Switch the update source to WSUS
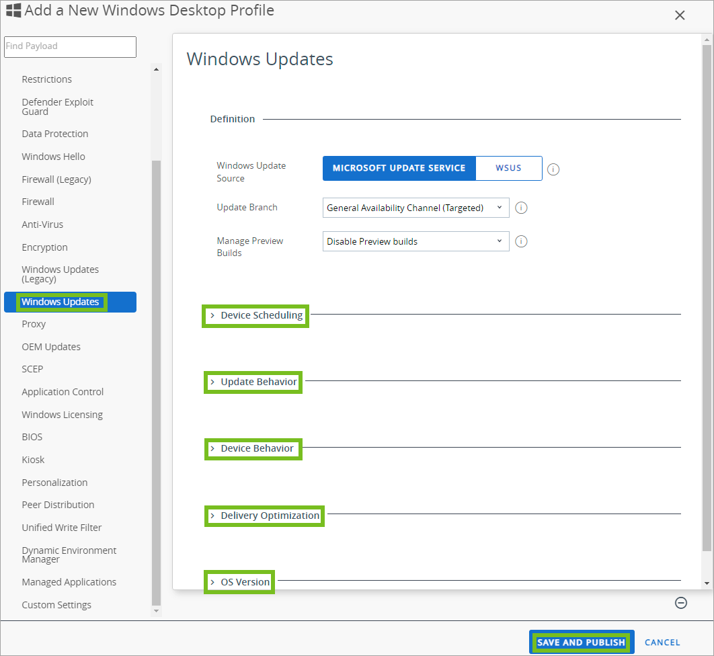This screenshot has height=656, width=714. click(508, 168)
